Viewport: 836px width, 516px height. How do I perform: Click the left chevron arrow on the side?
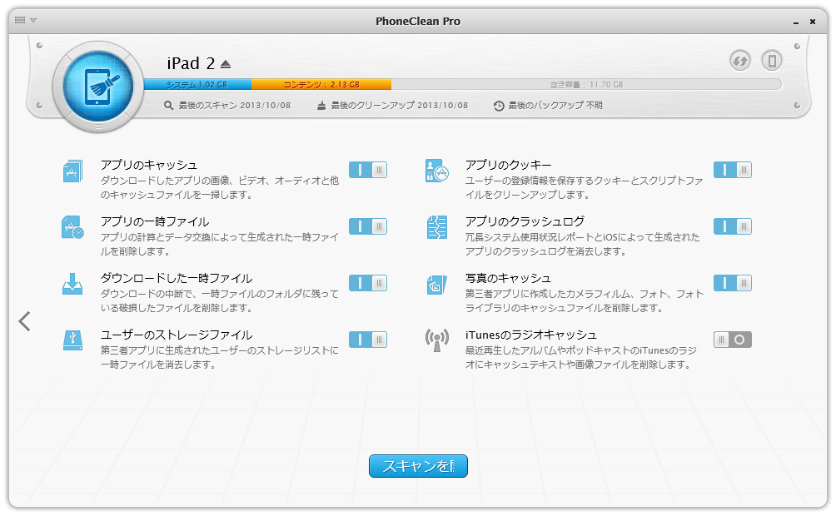pyautogui.click(x=24, y=320)
